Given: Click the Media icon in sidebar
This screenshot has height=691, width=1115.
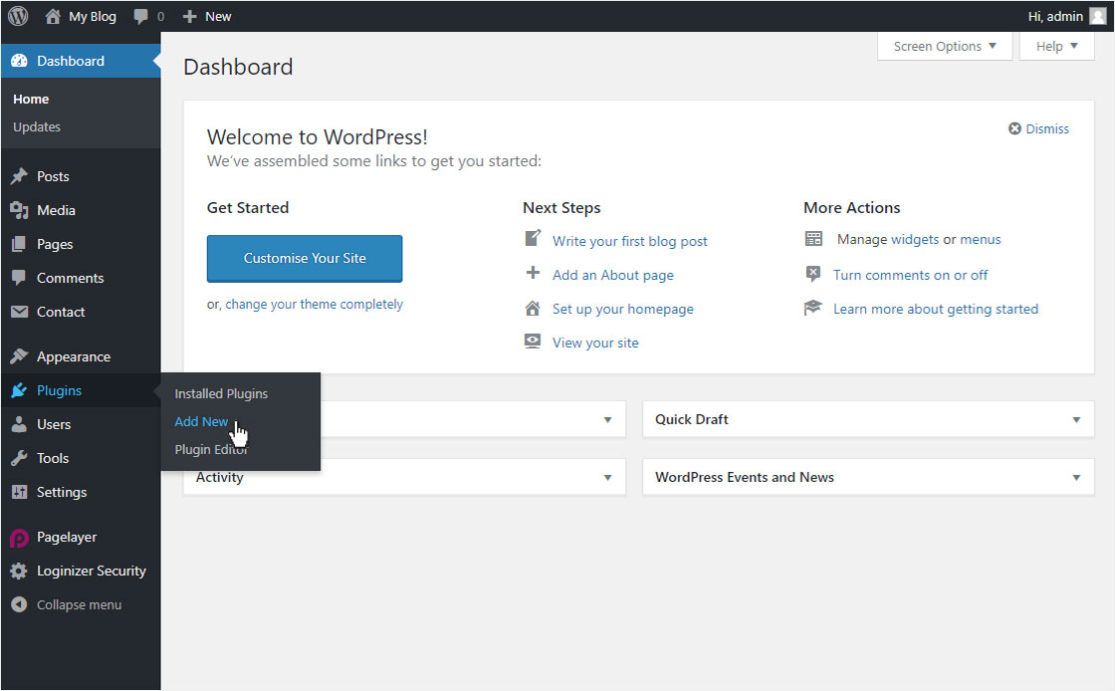Looking at the screenshot, I should [x=19, y=210].
